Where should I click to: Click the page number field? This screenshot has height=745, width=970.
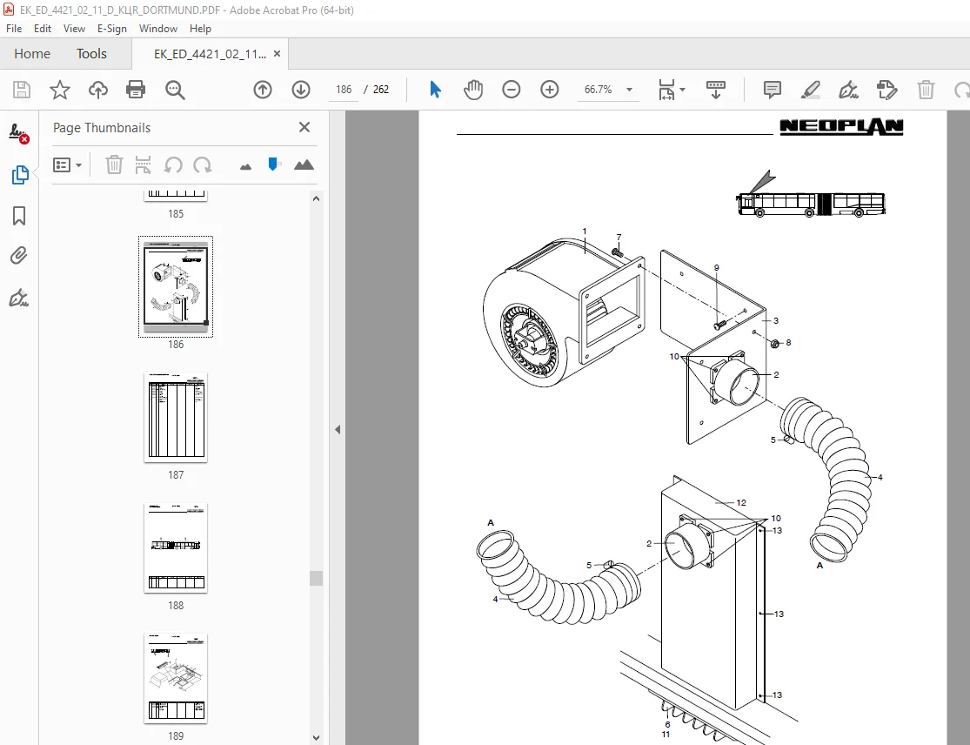coord(344,90)
